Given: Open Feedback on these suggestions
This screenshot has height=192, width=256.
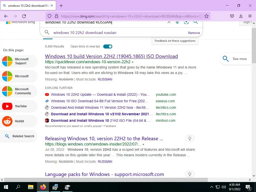Looking at the screenshot, I should pos(175,41).
